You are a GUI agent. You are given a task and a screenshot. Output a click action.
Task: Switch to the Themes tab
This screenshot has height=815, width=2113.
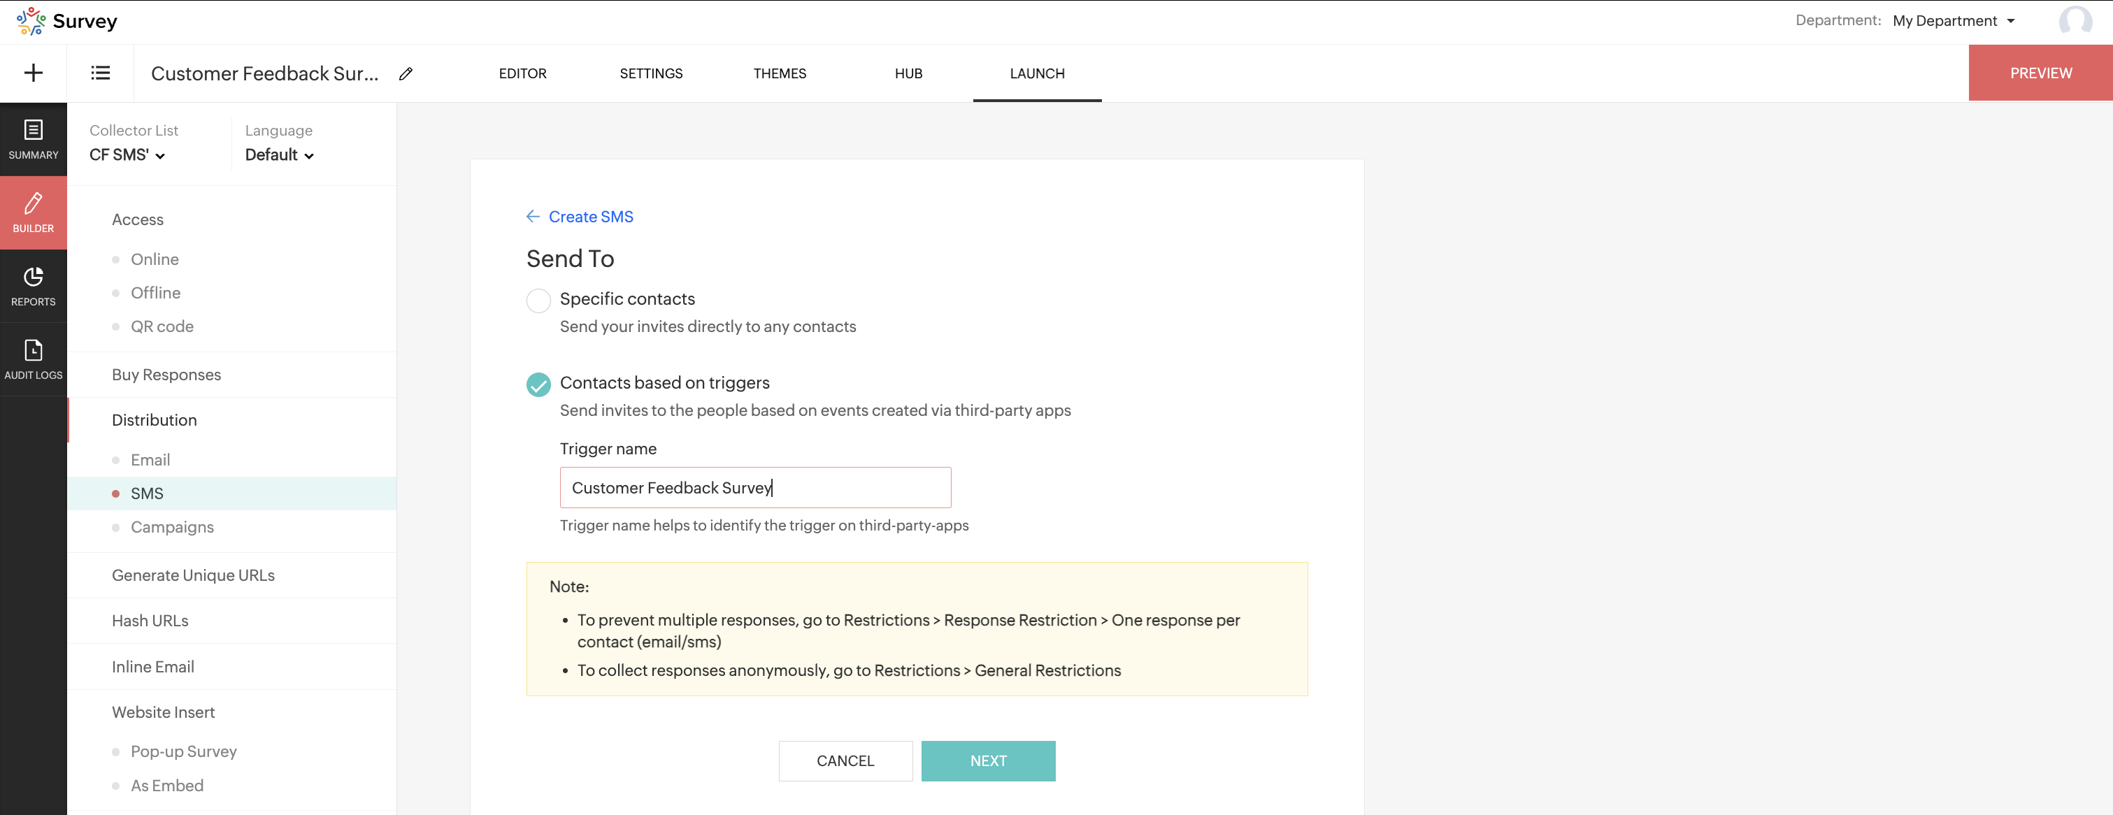[x=779, y=73]
